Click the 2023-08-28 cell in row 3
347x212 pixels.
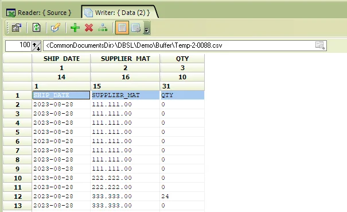(x=61, y=114)
